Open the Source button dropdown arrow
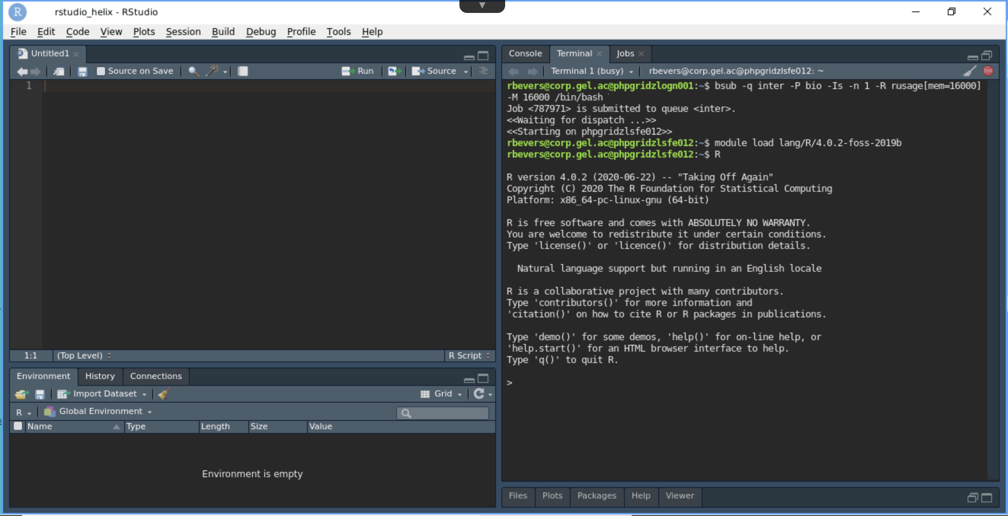This screenshot has height=516, width=1008. pyautogui.click(x=466, y=72)
